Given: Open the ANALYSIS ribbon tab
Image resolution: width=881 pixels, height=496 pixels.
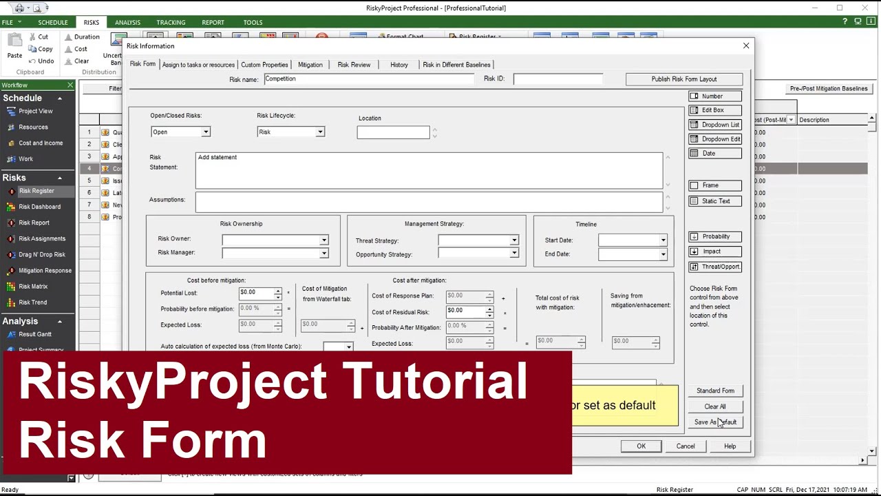Looking at the screenshot, I should [127, 23].
